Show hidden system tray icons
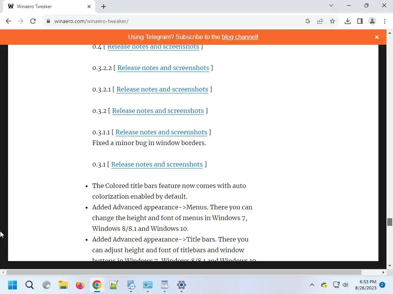The image size is (393, 294). tap(312, 285)
